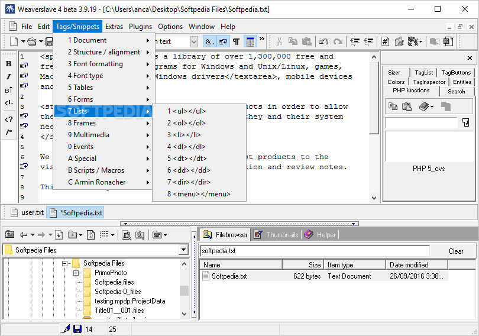Insert PHP tag with the <? icon
479x336 pixels.
(8, 119)
